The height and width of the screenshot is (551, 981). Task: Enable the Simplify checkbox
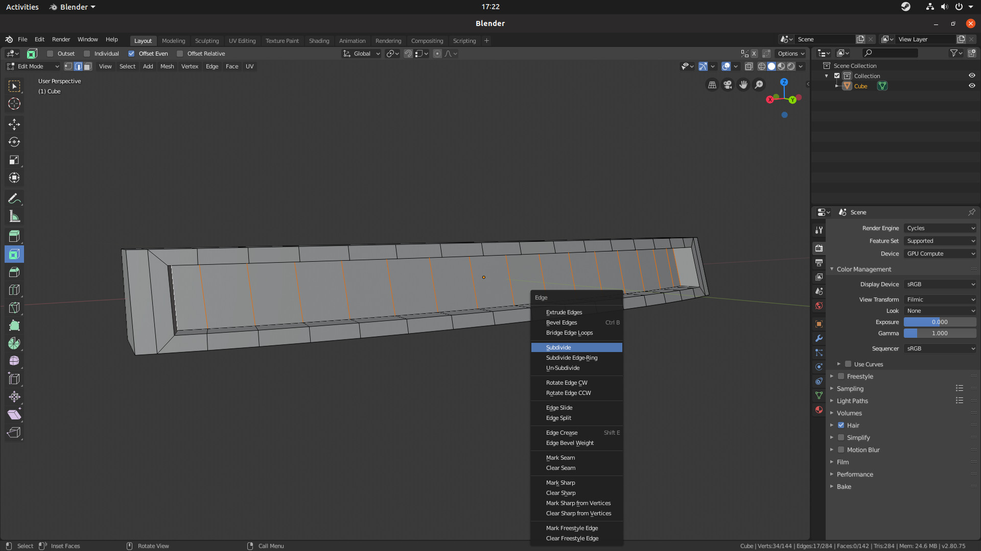pos(841,437)
